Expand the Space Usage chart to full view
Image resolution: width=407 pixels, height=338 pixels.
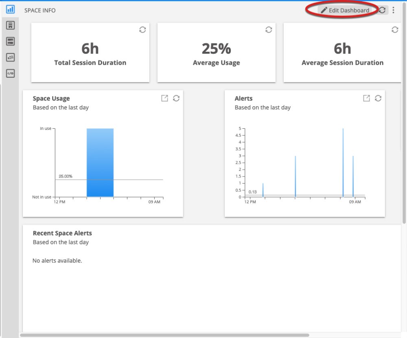(x=164, y=98)
